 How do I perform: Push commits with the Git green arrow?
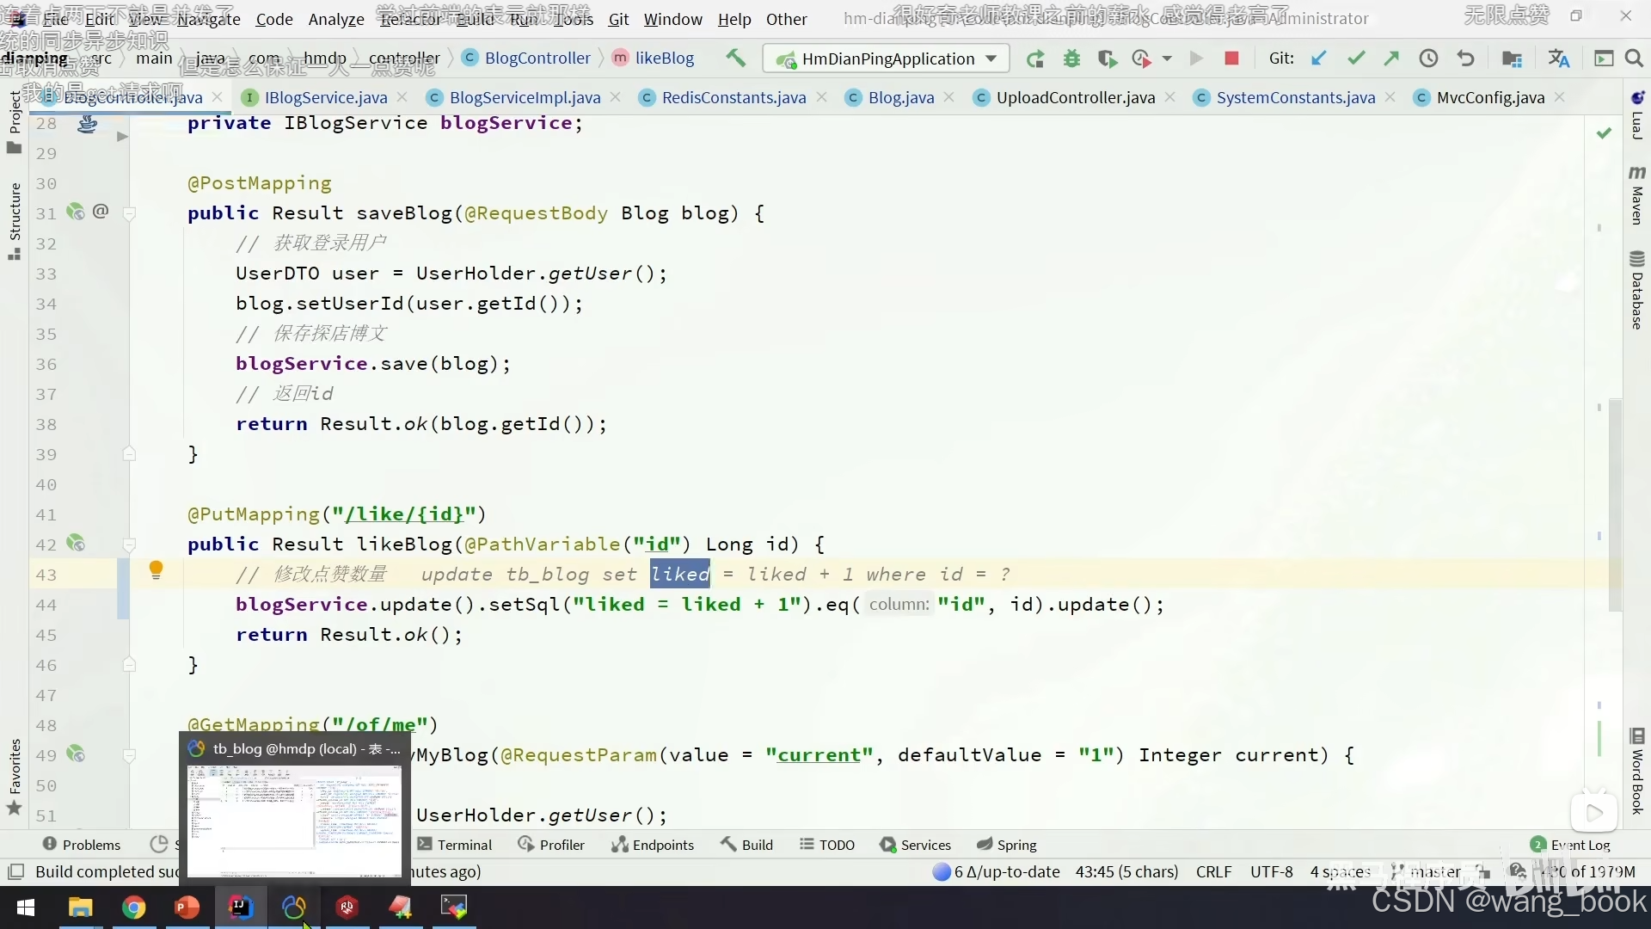(1391, 58)
